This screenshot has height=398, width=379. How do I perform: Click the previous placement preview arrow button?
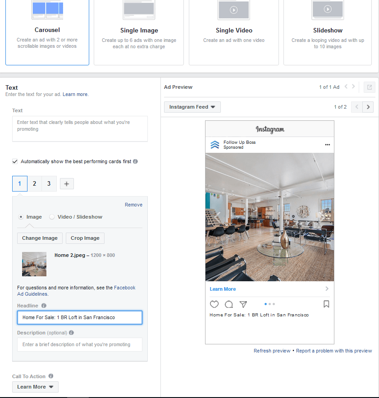tap(356, 107)
